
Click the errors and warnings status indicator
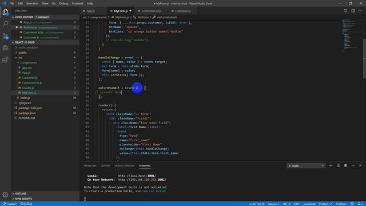(26, 204)
